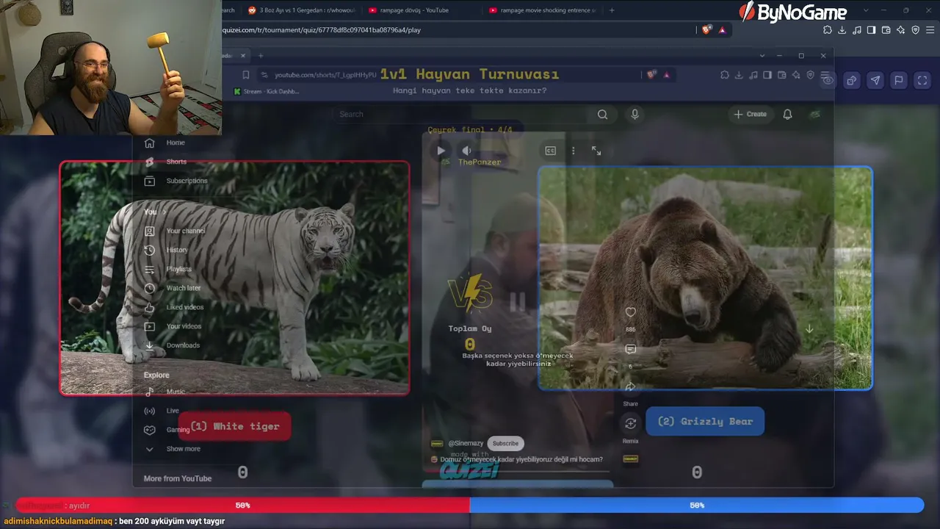This screenshot has width=940, height=529.
Task: Click the paper-plane share icon on quiz page
Action: tap(875, 81)
